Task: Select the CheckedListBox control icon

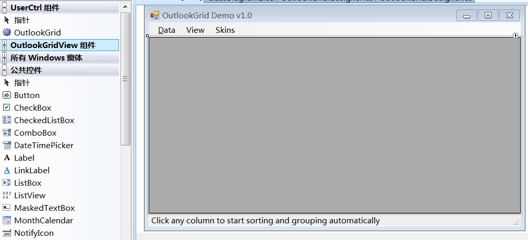Action: click(6, 120)
